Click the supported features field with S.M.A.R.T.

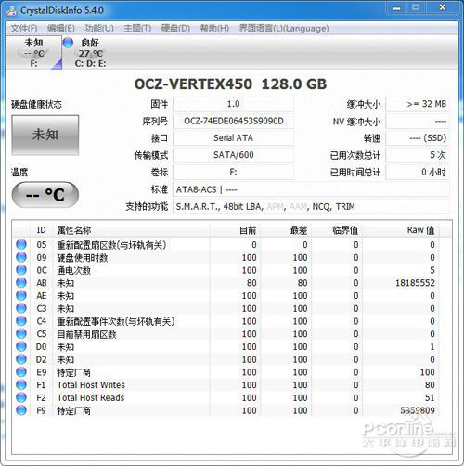(311, 206)
